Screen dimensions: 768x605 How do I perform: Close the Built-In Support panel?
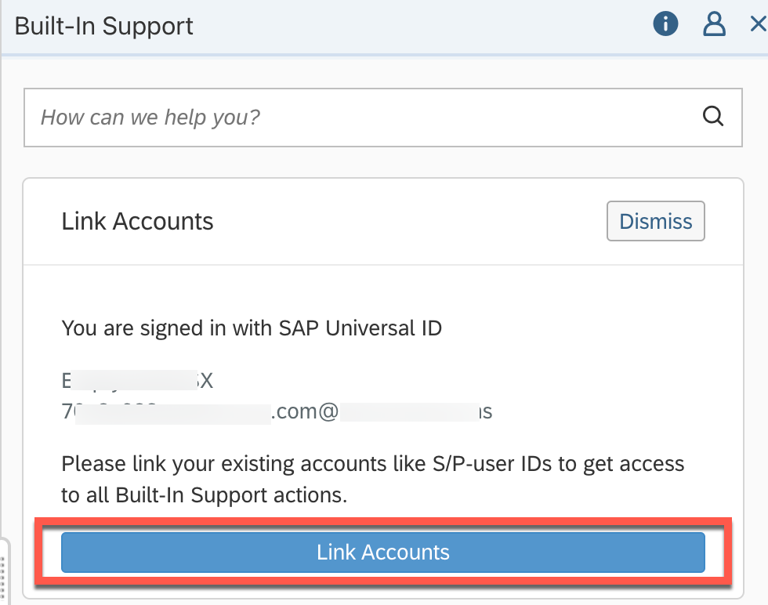tap(759, 24)
